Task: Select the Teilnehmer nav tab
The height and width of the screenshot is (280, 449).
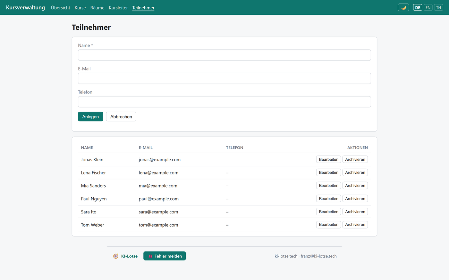Action: pyautogui.click(x=143, y=8)
